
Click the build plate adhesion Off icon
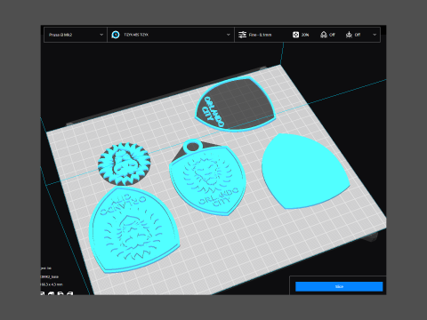(x=349, y=35)
